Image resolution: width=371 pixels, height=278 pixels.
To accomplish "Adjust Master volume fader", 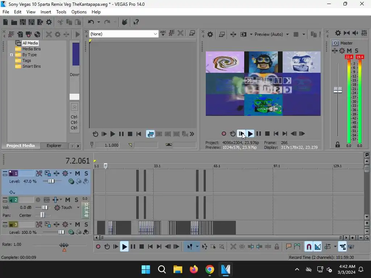I will [x=338, y=90].
